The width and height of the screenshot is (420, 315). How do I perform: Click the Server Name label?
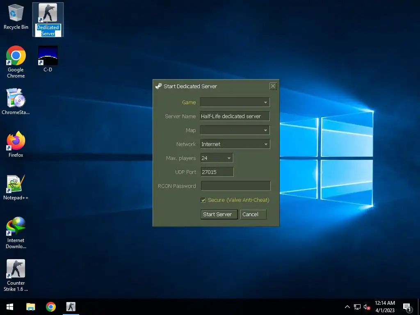(180, 116)
